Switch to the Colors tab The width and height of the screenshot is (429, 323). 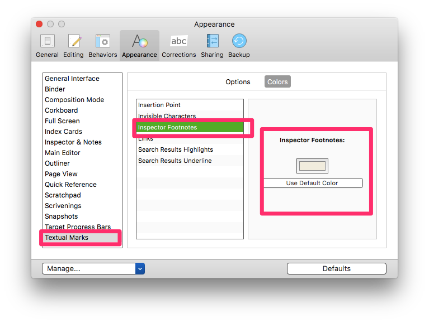pos(277,82)
